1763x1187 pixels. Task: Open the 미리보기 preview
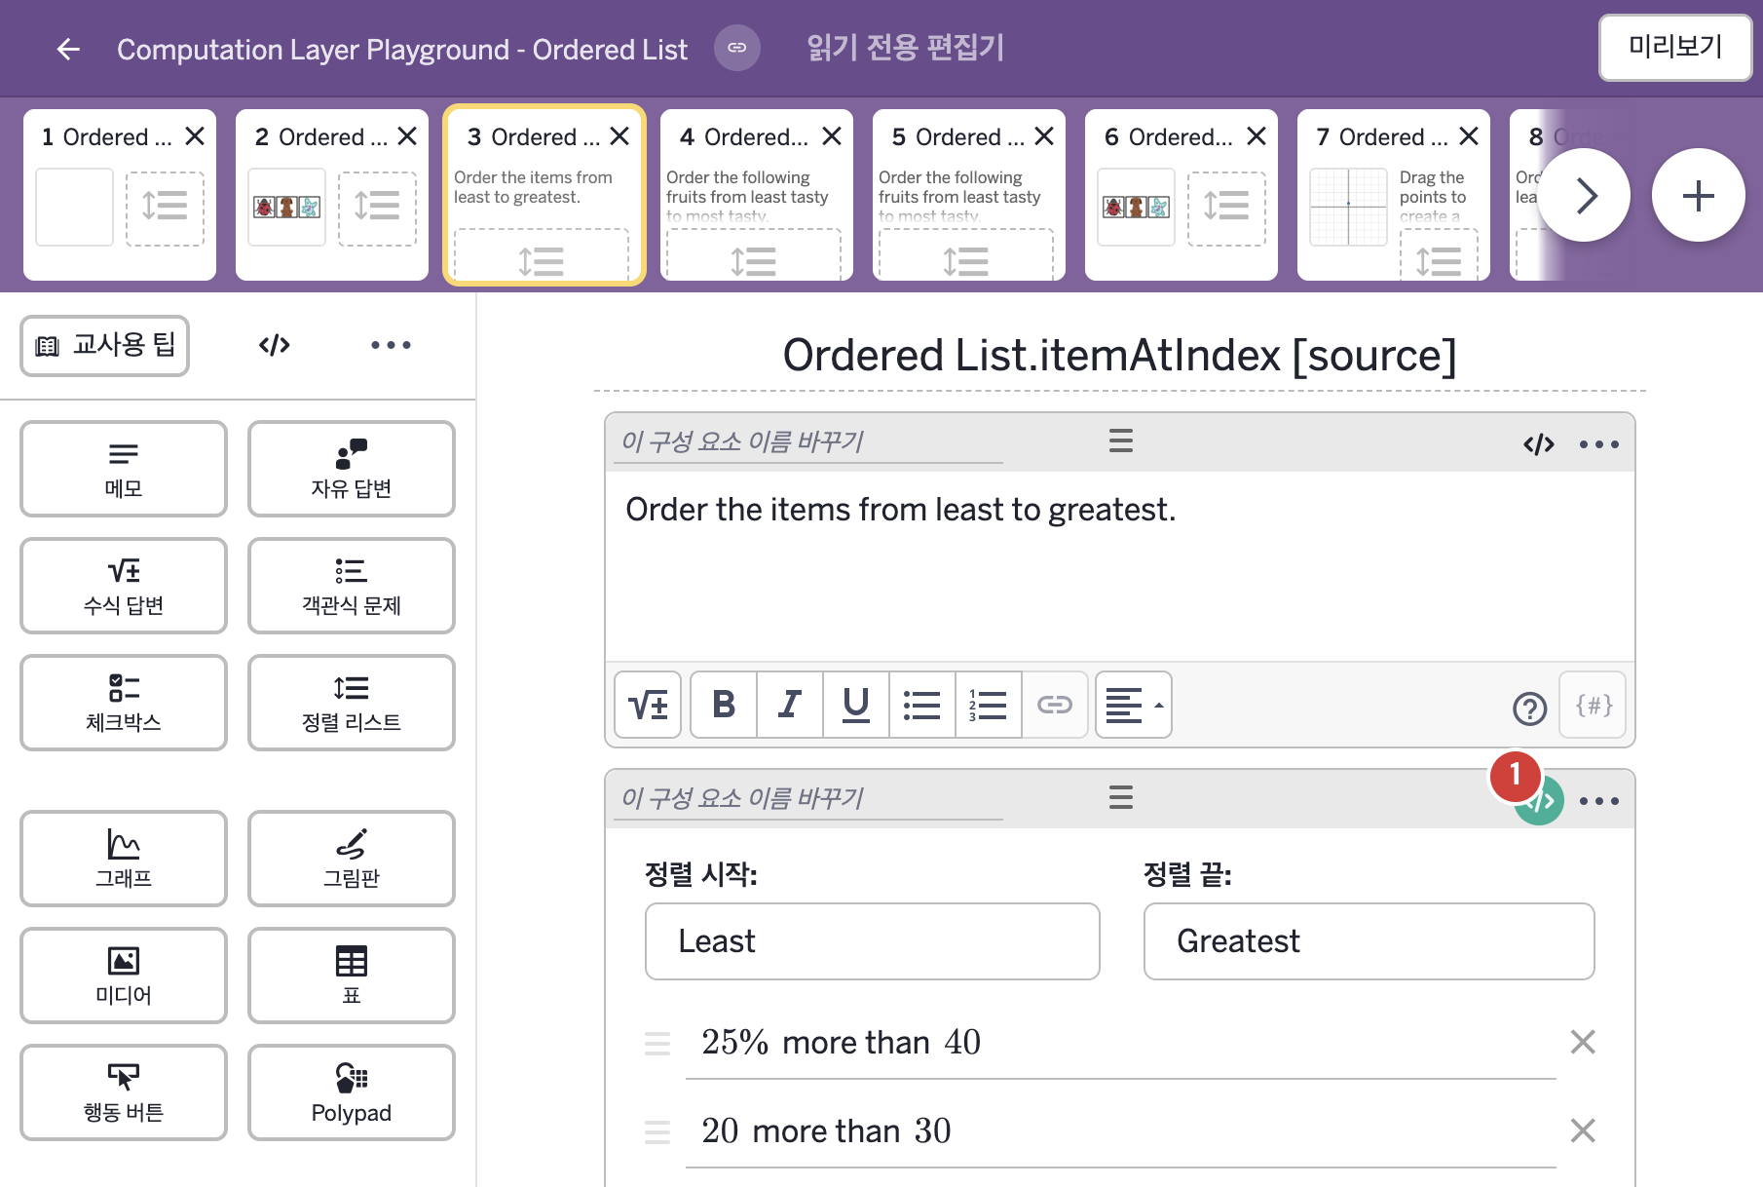[x=1674, y=47]
